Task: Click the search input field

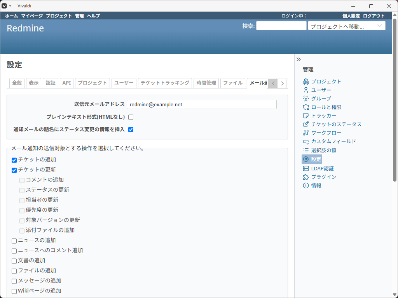Action: pos(281,26)
